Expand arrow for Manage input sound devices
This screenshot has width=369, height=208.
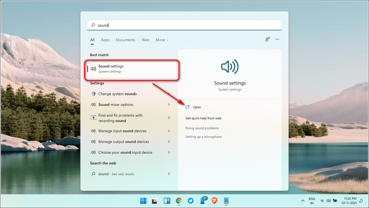(169, 131)
